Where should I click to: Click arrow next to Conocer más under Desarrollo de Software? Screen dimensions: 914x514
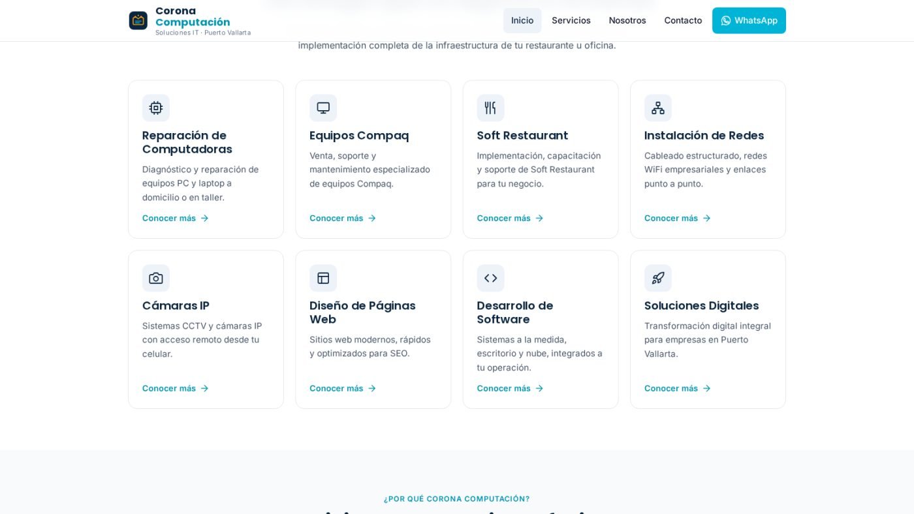pyautogui.click(x=539, y=388)
